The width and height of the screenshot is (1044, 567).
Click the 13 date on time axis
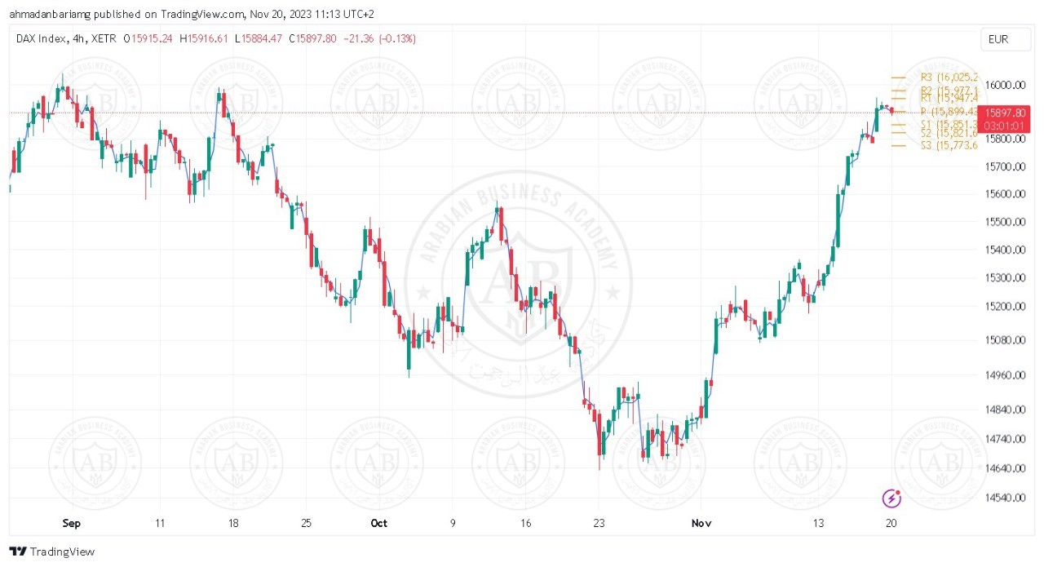(x=818, y=523)
